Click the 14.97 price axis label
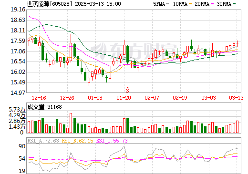 pos(18,92)
